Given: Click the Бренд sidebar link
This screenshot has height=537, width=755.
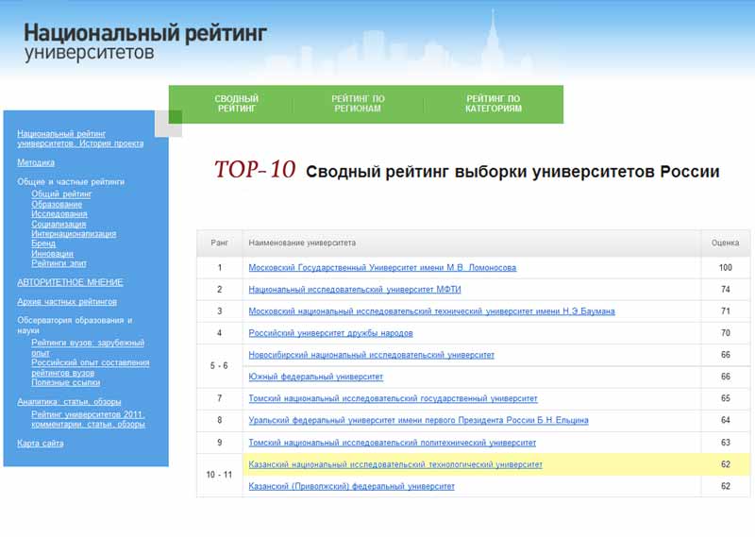Looking at the screenshot, I should point(43,243).
